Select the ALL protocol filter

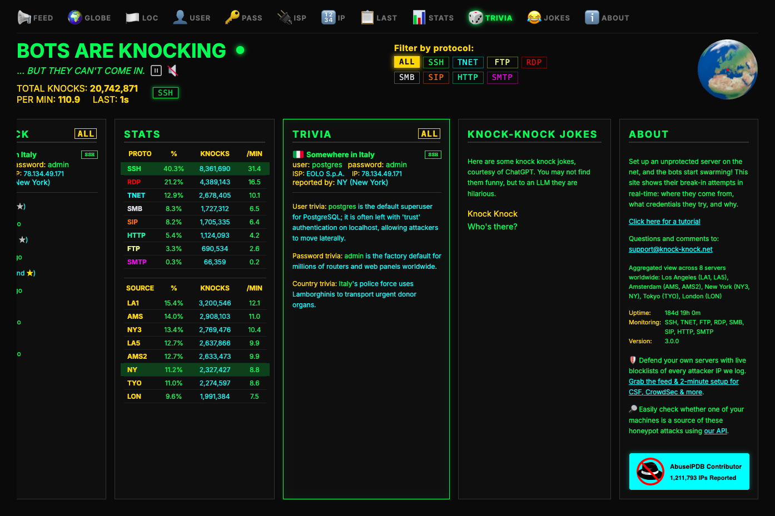[406, 62]
